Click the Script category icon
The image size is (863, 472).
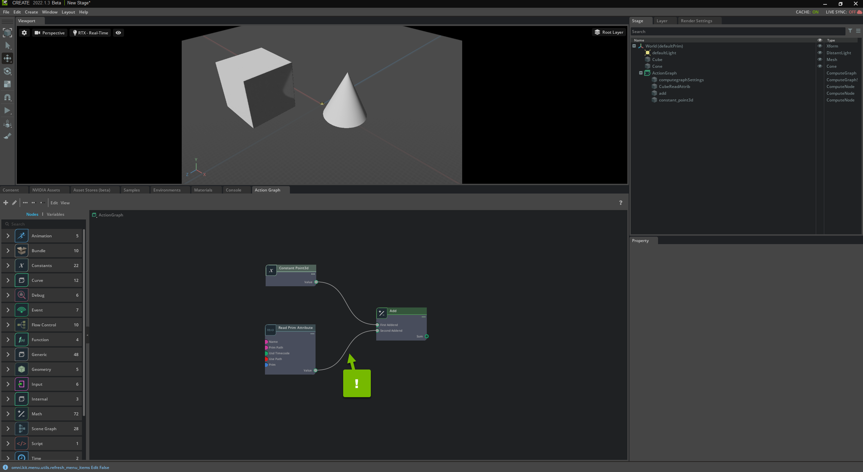22,443
